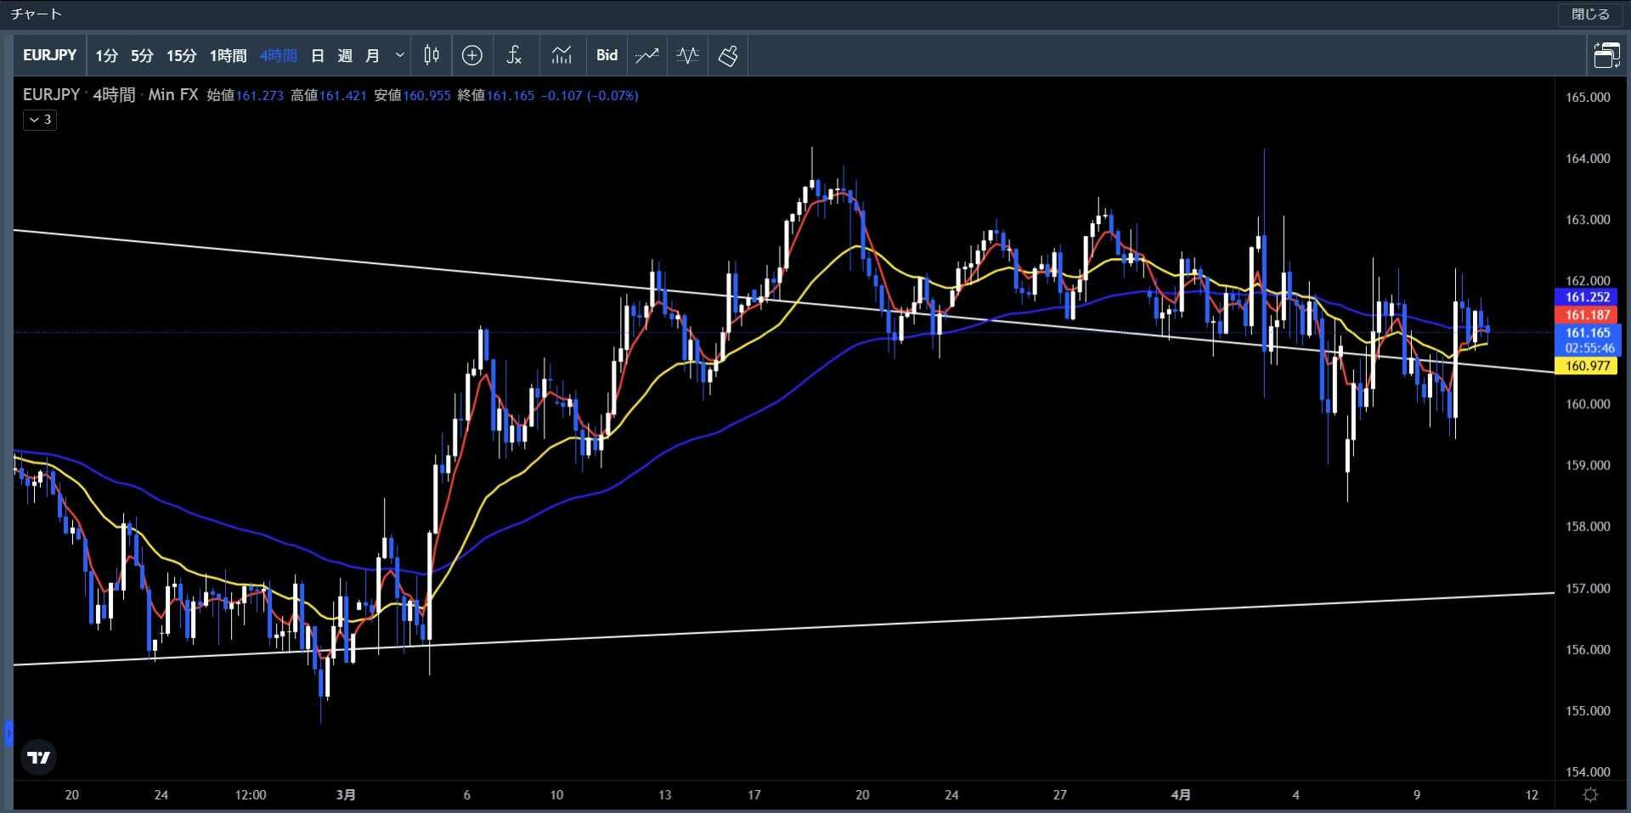The image size is (1631, 813).
Task: Open the candlestick chart type selector
Action: coord(432,55)
